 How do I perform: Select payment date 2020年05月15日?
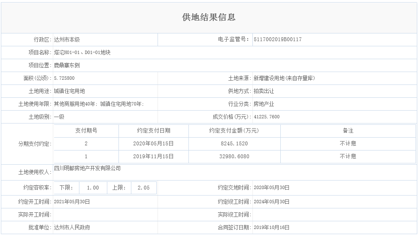[x=153, y=143]
